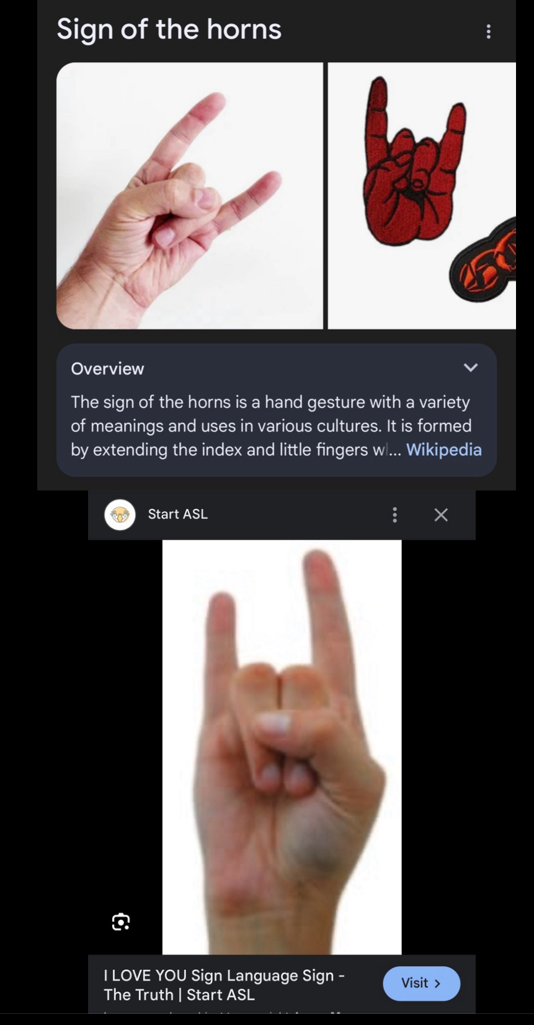
Task: Close the Start ASL image viewer
Action: [x=441, y=515]
